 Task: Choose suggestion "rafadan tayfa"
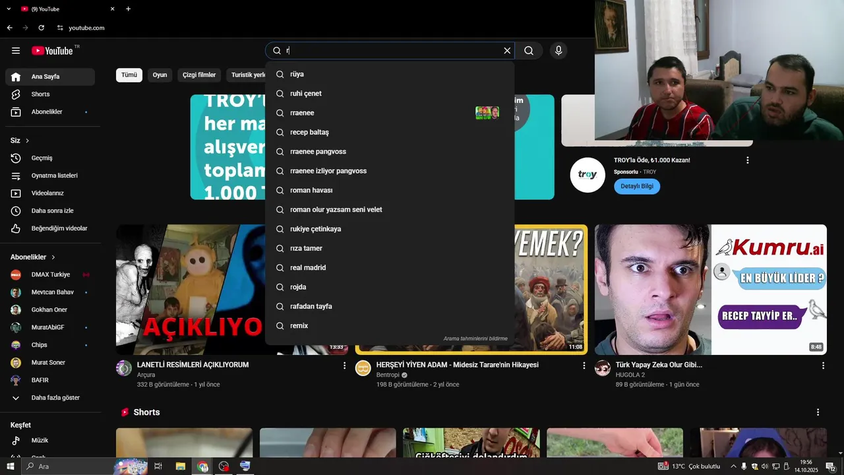coord(390,307)
